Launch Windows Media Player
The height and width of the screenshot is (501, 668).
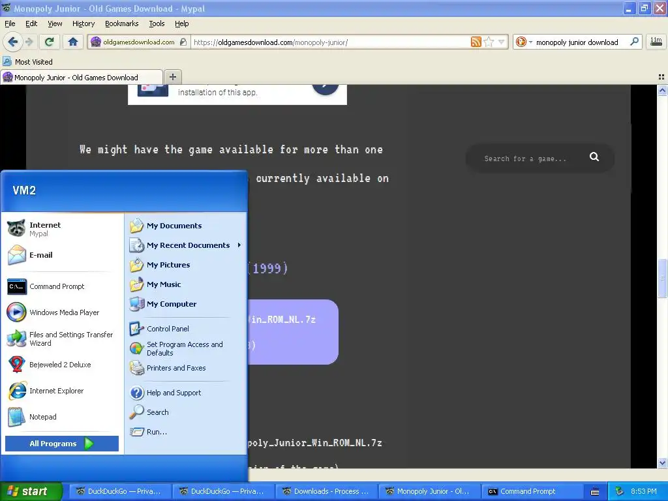point(62,312)
